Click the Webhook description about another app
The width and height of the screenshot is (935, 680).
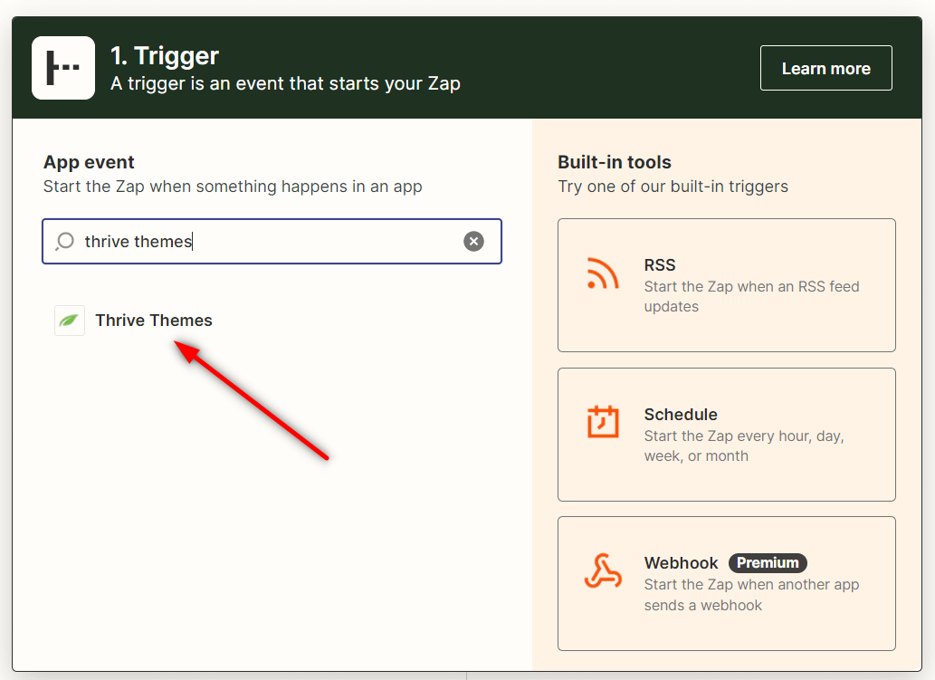pos(751,595)
